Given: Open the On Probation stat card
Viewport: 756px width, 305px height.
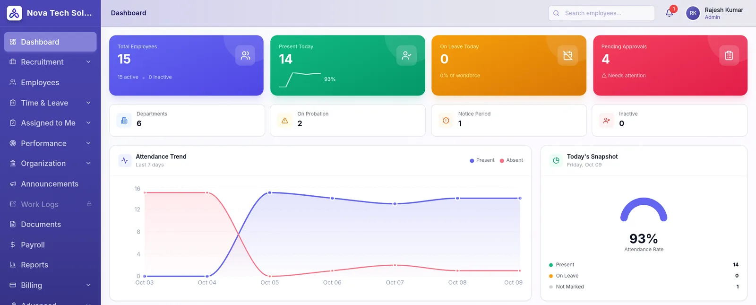Looking at the screenshot, I should click(348, 121).
